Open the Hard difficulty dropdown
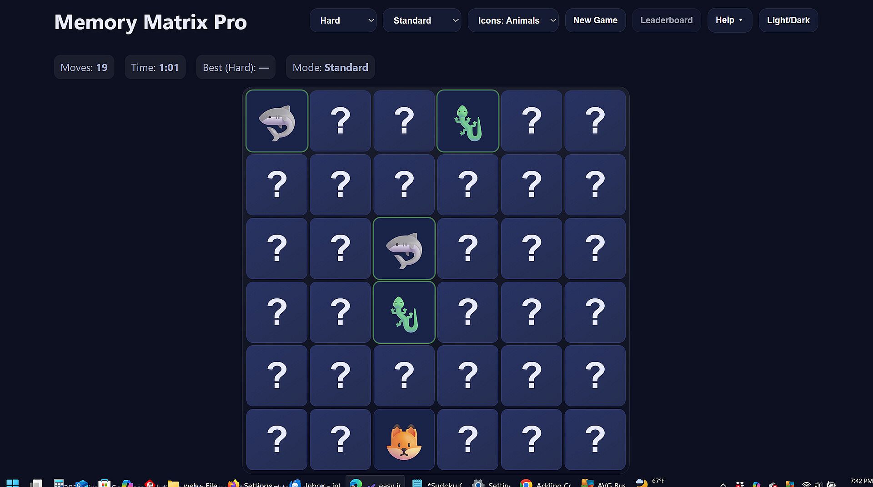The image size is (873, 487). point(343,20)
